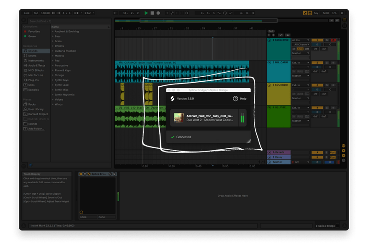Select Audio Effects category in browser
Viewport: 368px width, 247px height.
click(x=36, y=66)
